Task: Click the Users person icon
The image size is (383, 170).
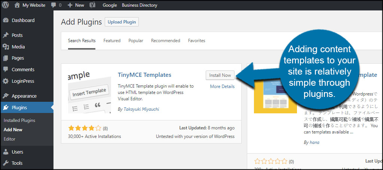Action: pyautogui.click(x=6, y=152)
